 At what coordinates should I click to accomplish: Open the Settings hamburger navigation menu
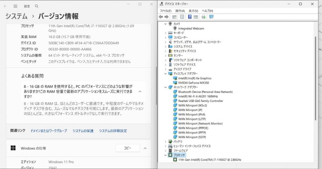coord(15,6)
